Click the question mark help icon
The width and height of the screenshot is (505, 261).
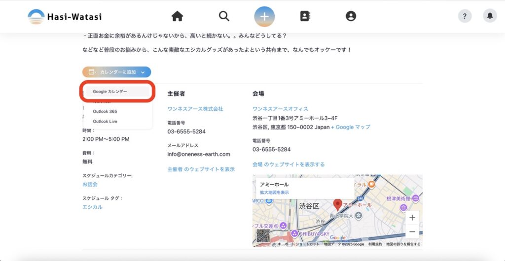tap(465, 16)
